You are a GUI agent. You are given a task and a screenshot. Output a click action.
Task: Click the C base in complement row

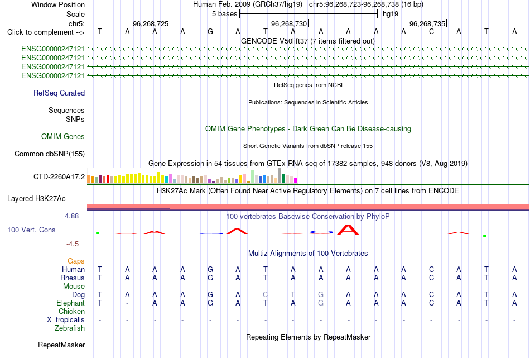(431, 32)
